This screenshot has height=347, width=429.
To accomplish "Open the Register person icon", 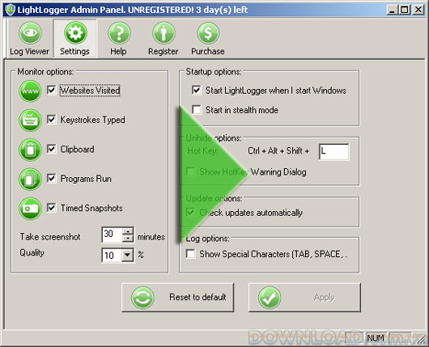I will pyautogui.click(x=164, y=33).
